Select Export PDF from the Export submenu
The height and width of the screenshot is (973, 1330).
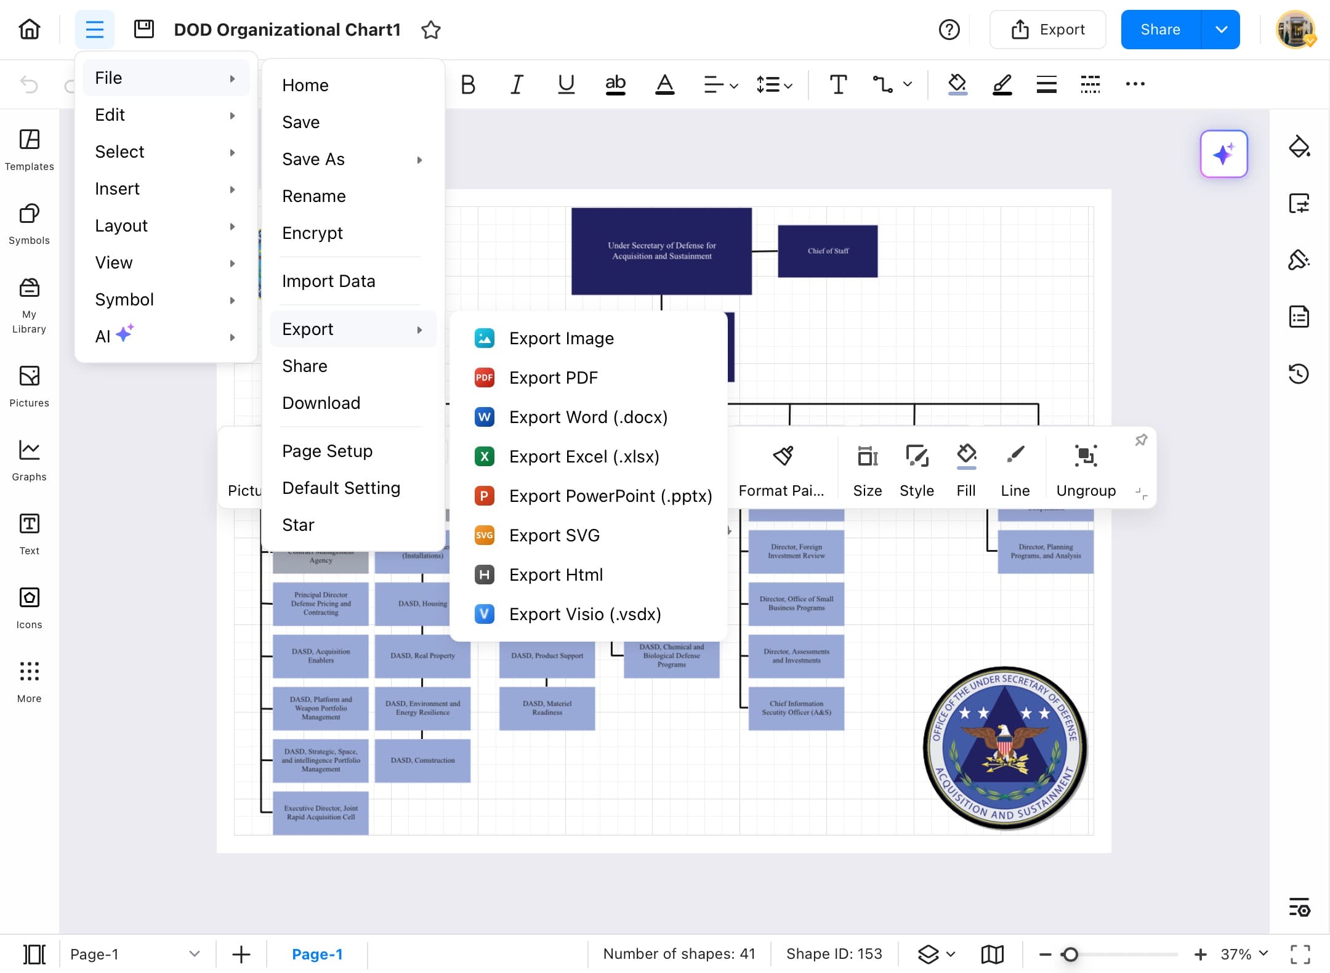553,377
